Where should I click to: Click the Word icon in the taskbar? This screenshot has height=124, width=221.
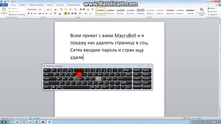tap(49, 122)
